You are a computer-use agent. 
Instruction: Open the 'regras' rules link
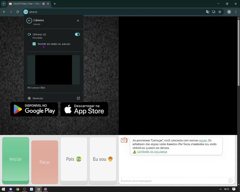coord(203,141)
